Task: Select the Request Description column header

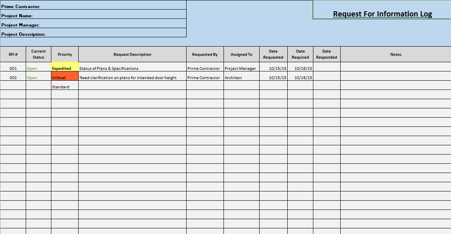Action: click(x=132, y=55)
